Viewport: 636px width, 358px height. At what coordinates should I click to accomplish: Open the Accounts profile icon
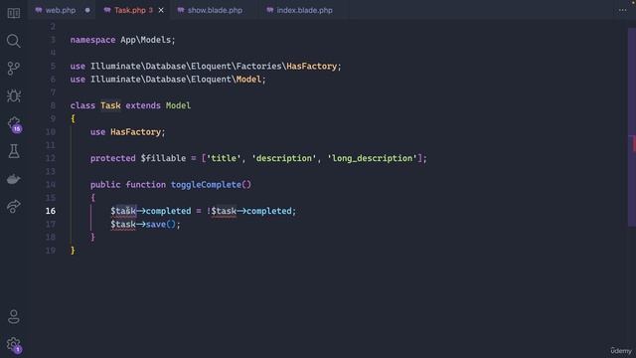[13, 316]
